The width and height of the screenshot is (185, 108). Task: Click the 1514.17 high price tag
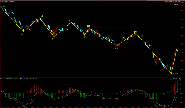click(5, 6)
